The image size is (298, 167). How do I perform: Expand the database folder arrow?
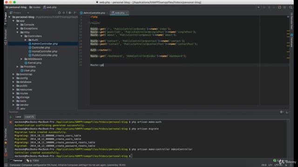point(14,82)
